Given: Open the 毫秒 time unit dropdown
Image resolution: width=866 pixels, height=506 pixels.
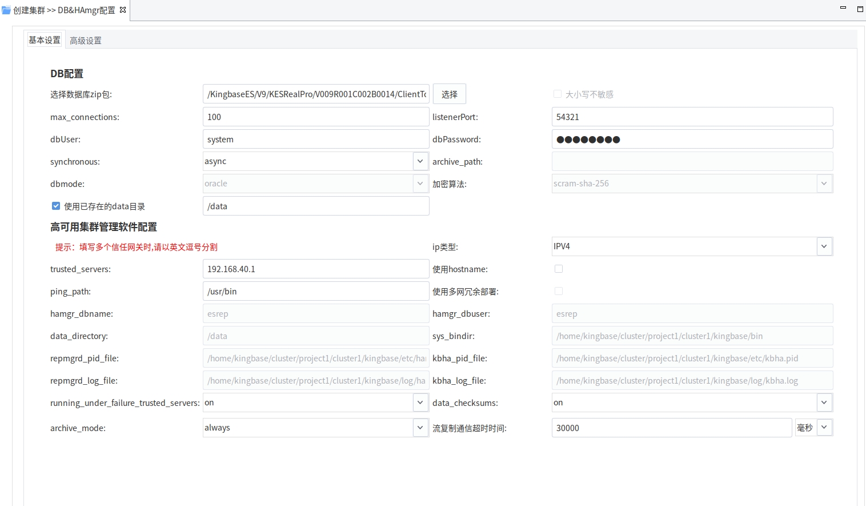Looking at the screenshot, I should (824, 428).
